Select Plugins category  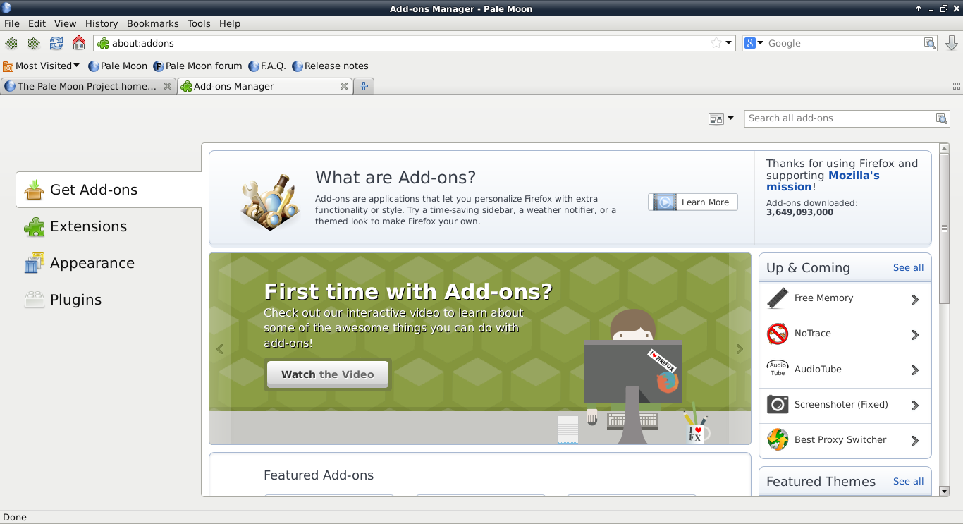[x=109, y=300]
